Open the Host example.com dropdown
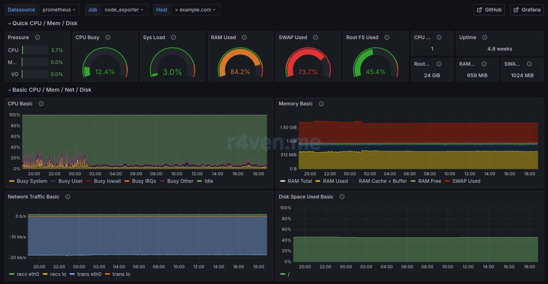548x284 pixels. [195, 10]
